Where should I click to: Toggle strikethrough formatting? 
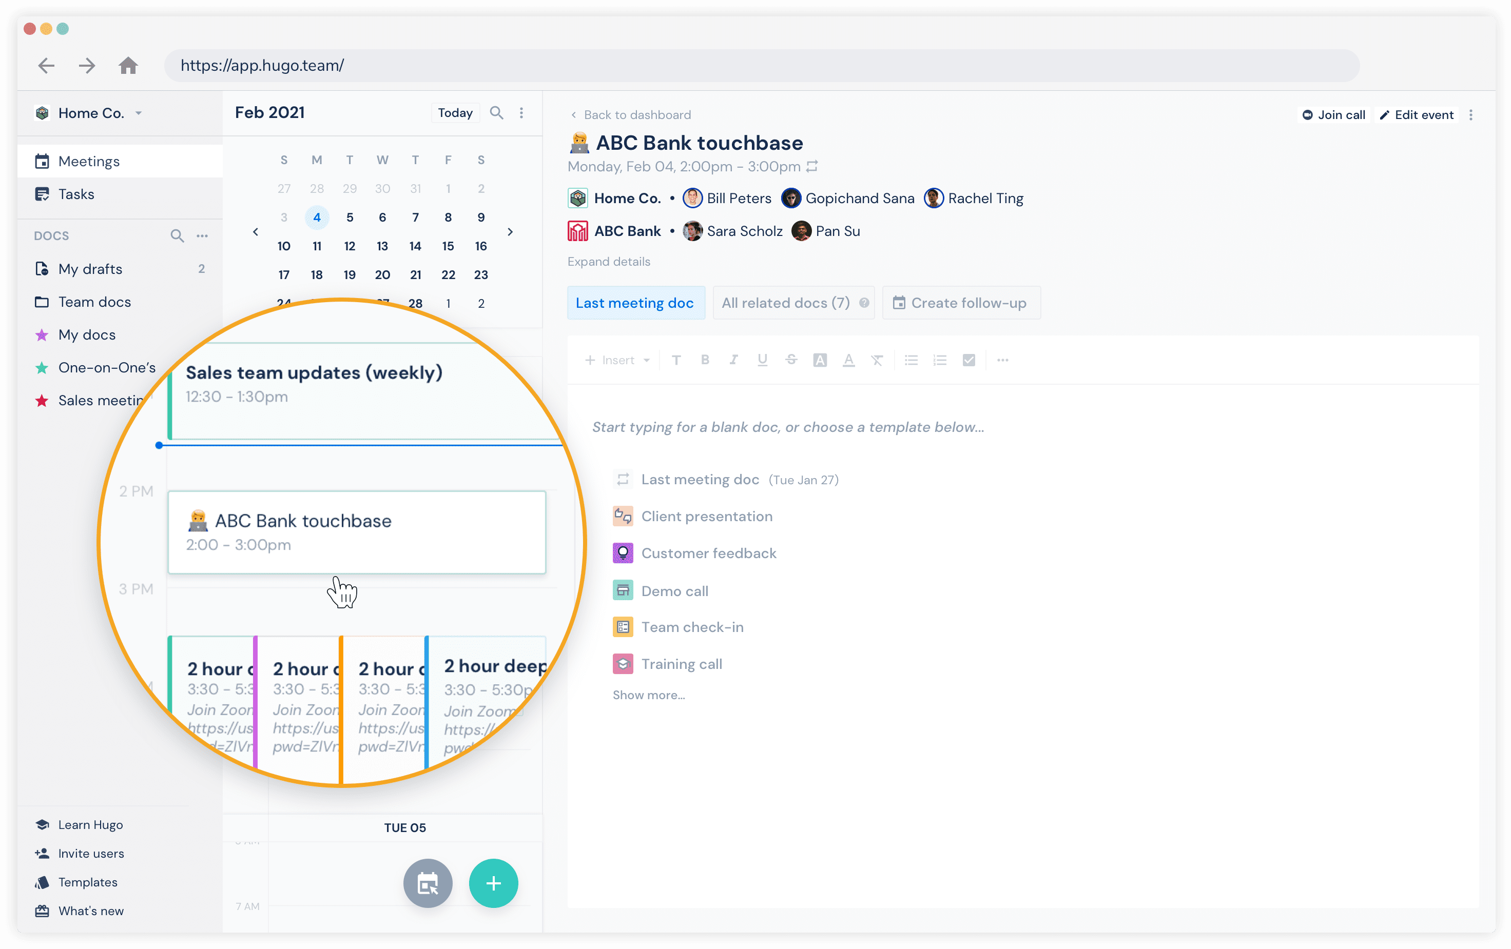coord(791,360)
